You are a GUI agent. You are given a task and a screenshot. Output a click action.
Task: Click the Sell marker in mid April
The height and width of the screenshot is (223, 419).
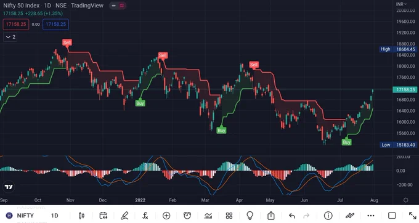point(254,65)
